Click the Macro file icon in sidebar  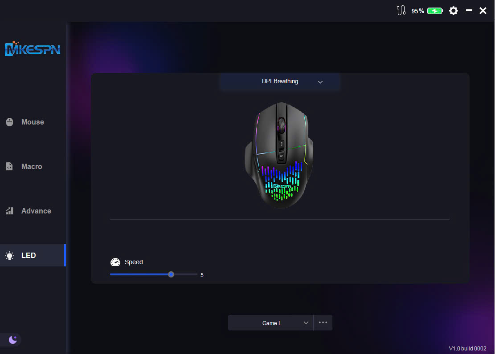click(9, 166)
